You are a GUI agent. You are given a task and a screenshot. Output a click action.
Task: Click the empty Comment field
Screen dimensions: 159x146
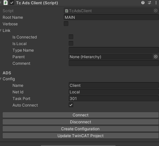(x=114, y=63)
